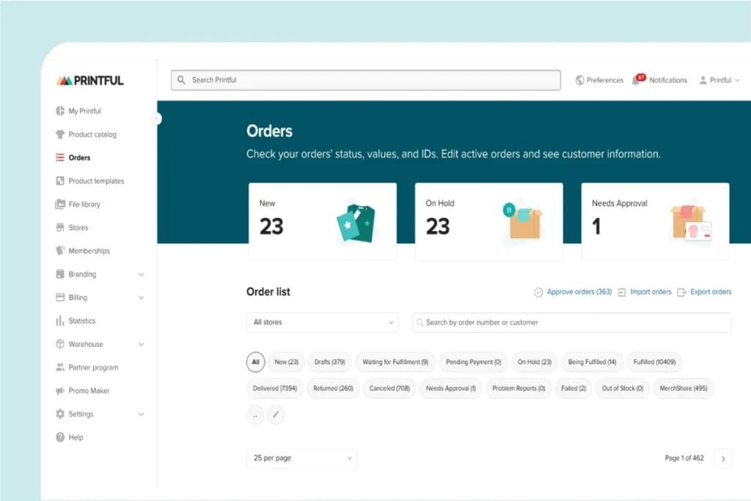Click the Printful logo

(x=89, y=81)
